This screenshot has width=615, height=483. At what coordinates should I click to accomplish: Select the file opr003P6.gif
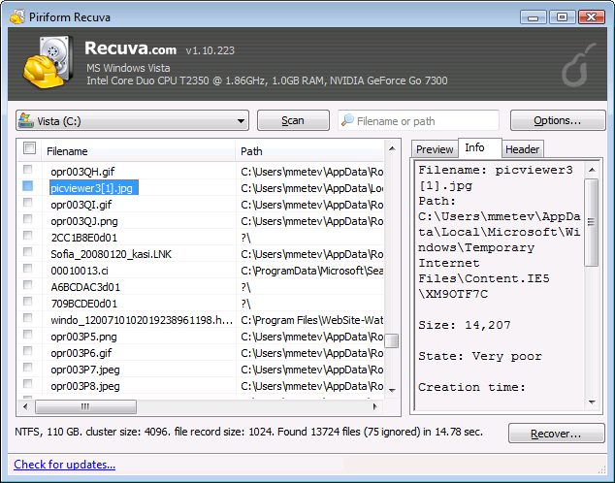(x=81, y=353)
